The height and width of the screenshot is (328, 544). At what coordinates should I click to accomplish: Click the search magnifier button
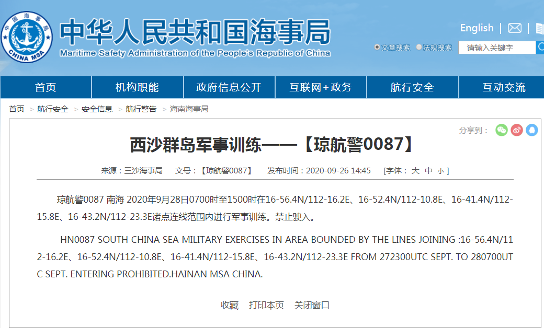[x=540, y=48]
